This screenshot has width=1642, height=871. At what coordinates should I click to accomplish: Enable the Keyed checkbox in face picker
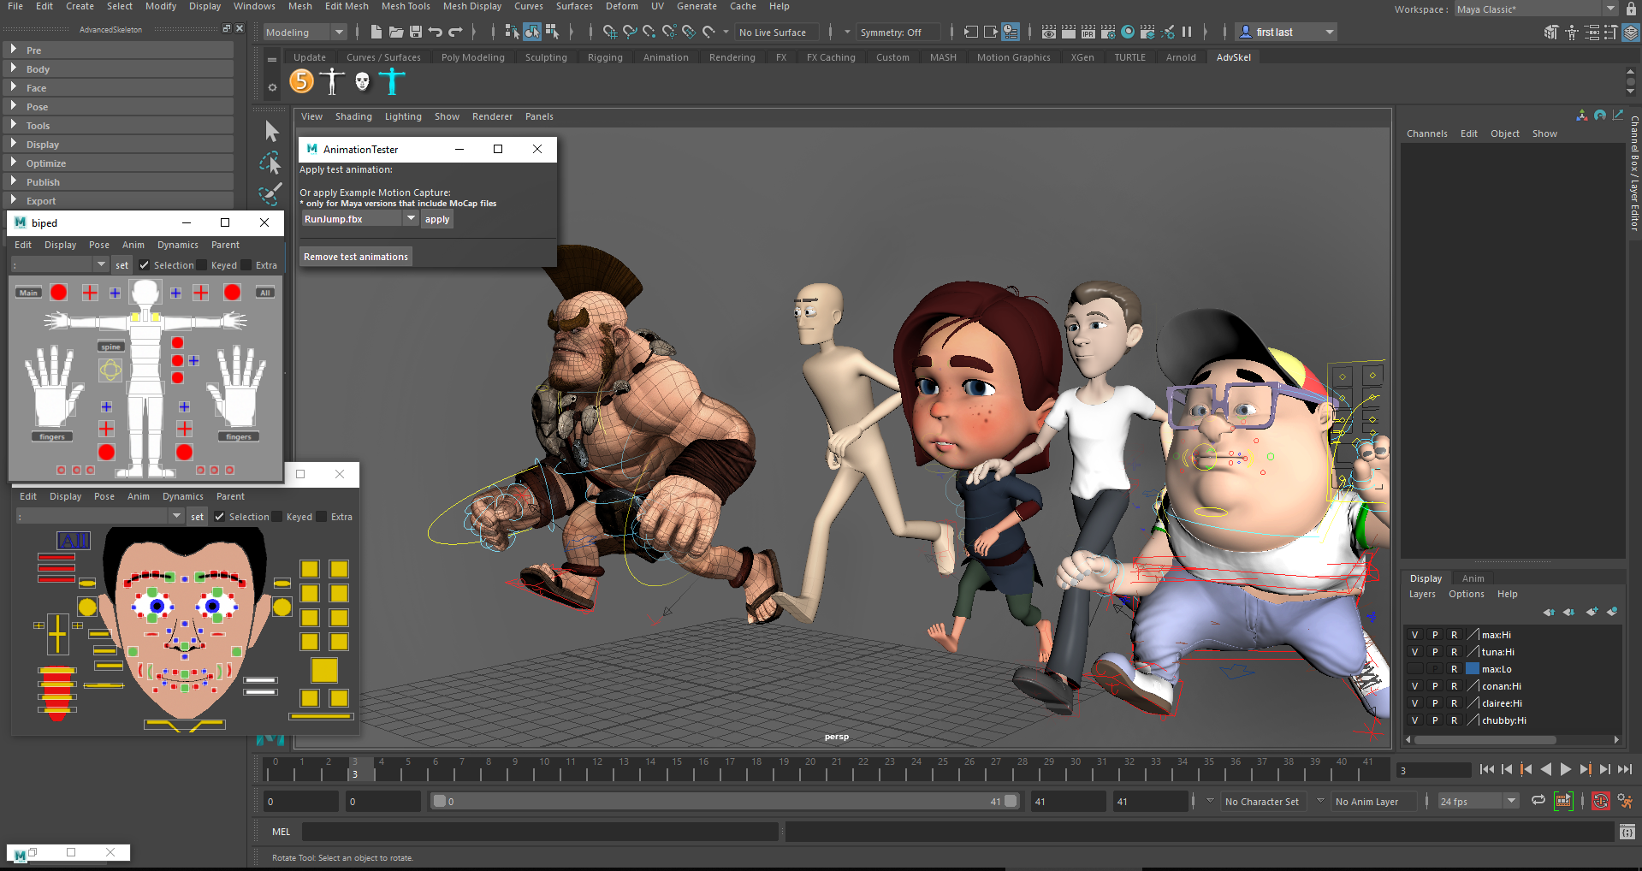[x=277, y=517]
